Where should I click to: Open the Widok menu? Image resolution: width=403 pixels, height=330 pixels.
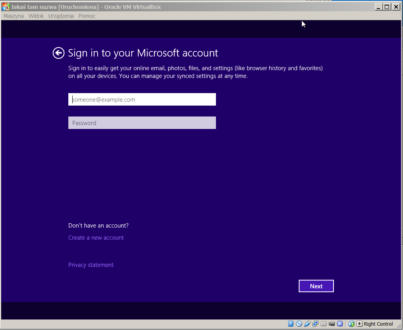pos(36,16)
